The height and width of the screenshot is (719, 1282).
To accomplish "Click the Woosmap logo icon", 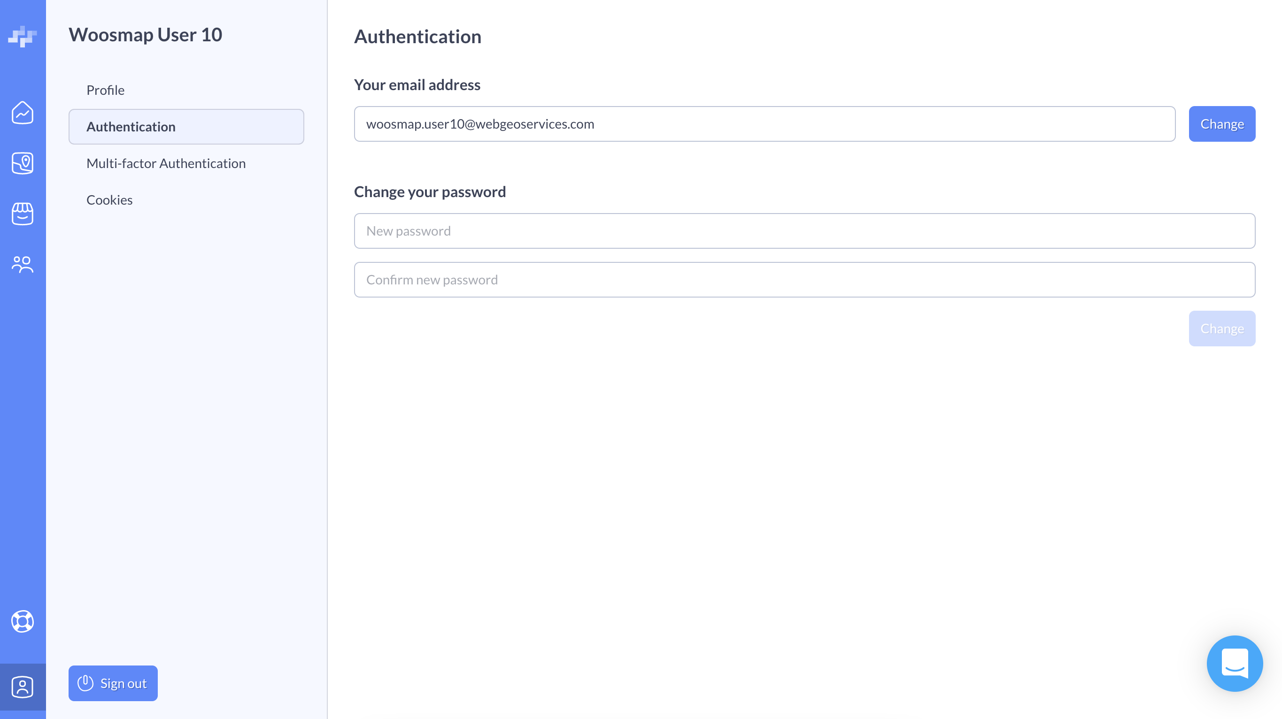I will pyautogui.click(x=23, y=36).
